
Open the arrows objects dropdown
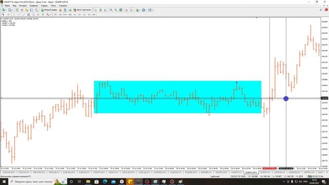tap(48, 15)
